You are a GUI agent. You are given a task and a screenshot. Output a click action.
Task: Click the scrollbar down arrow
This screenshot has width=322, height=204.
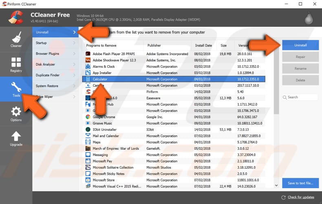(276, 185)
